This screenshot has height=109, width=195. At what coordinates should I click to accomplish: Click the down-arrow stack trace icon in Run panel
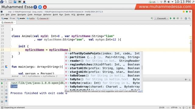pos(6,87)
